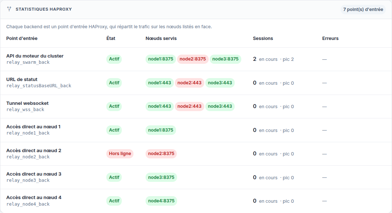The image size is (392, 213).
Task: Click errors dash in relay_node2_back row
Action: click(x=325, y=154)
